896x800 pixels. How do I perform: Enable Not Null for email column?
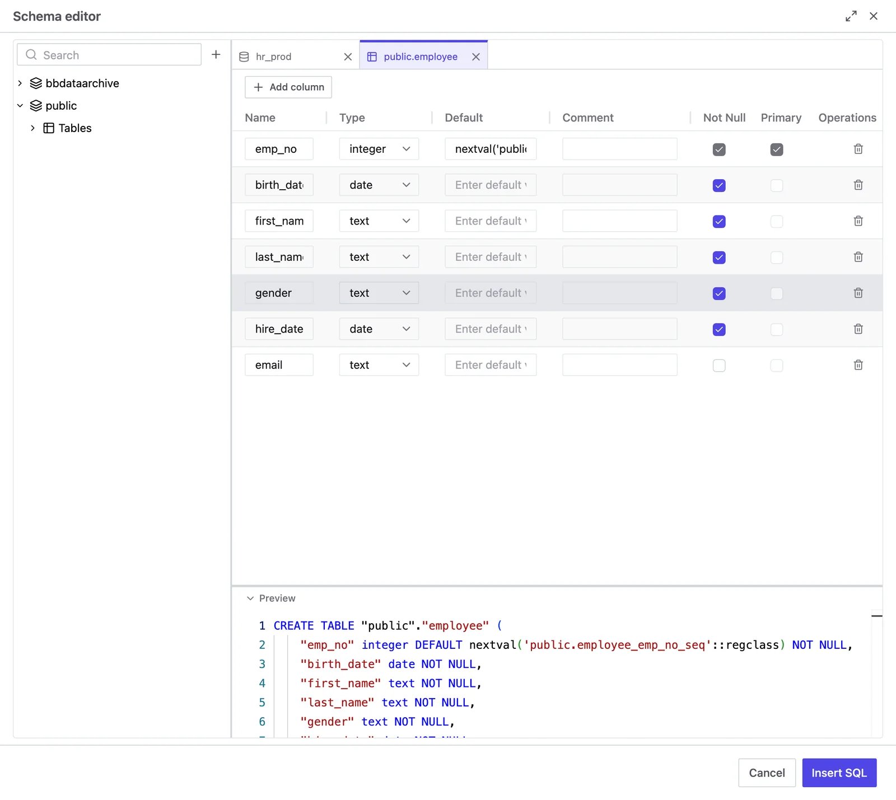(719, 366)
